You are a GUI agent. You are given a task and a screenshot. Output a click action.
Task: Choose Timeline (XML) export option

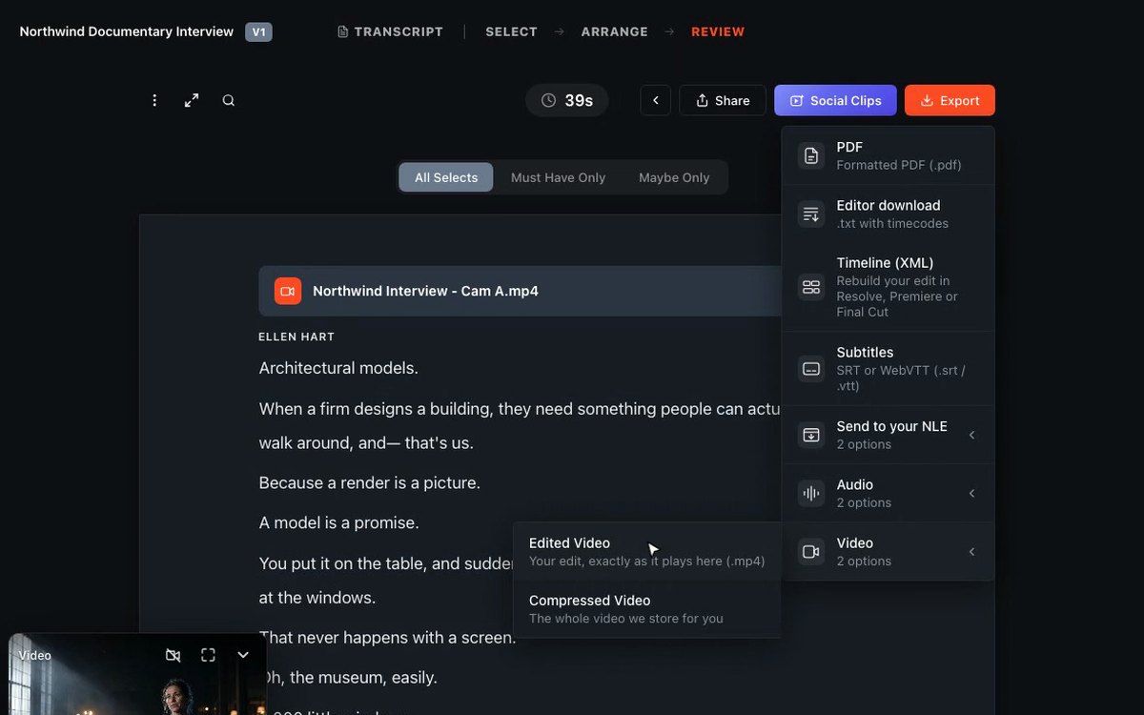888,287
